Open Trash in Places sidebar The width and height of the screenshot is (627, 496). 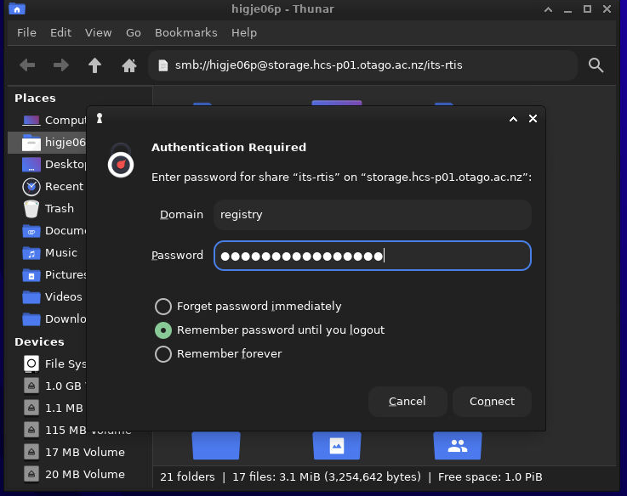pyautogui.click(x=58, y=208)
